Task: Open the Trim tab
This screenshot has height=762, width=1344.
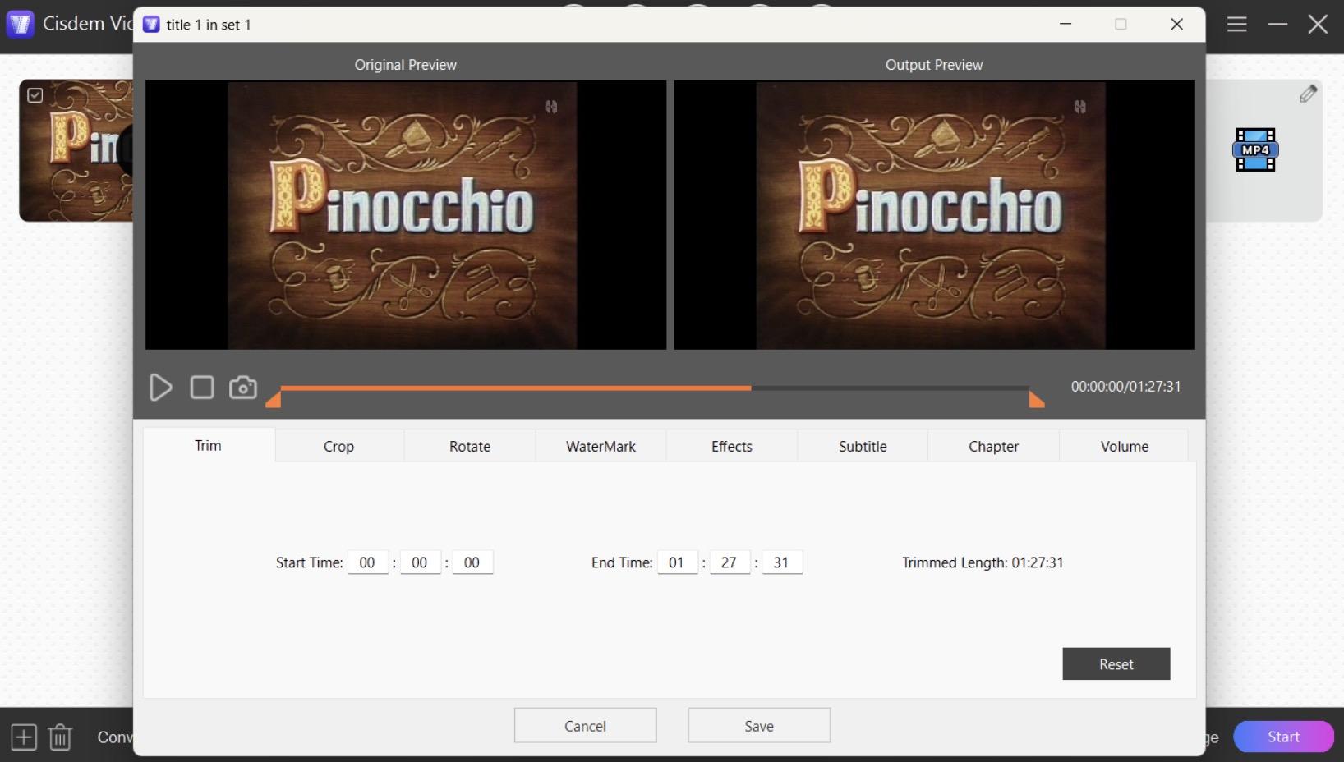Action: pyautogui.click(x=209, y=445)
